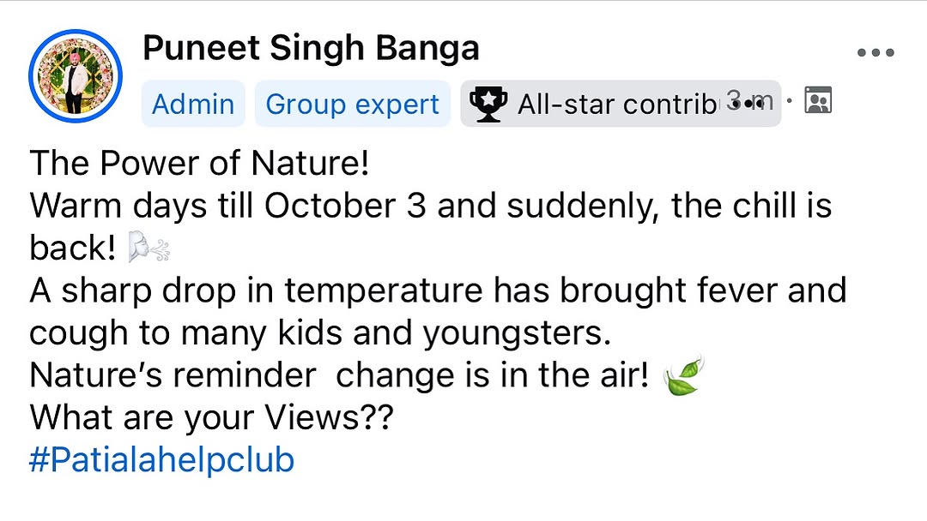Click the Group expert badge
The height and width of the screenshot is (521, 927).
(x=352, y=104)
